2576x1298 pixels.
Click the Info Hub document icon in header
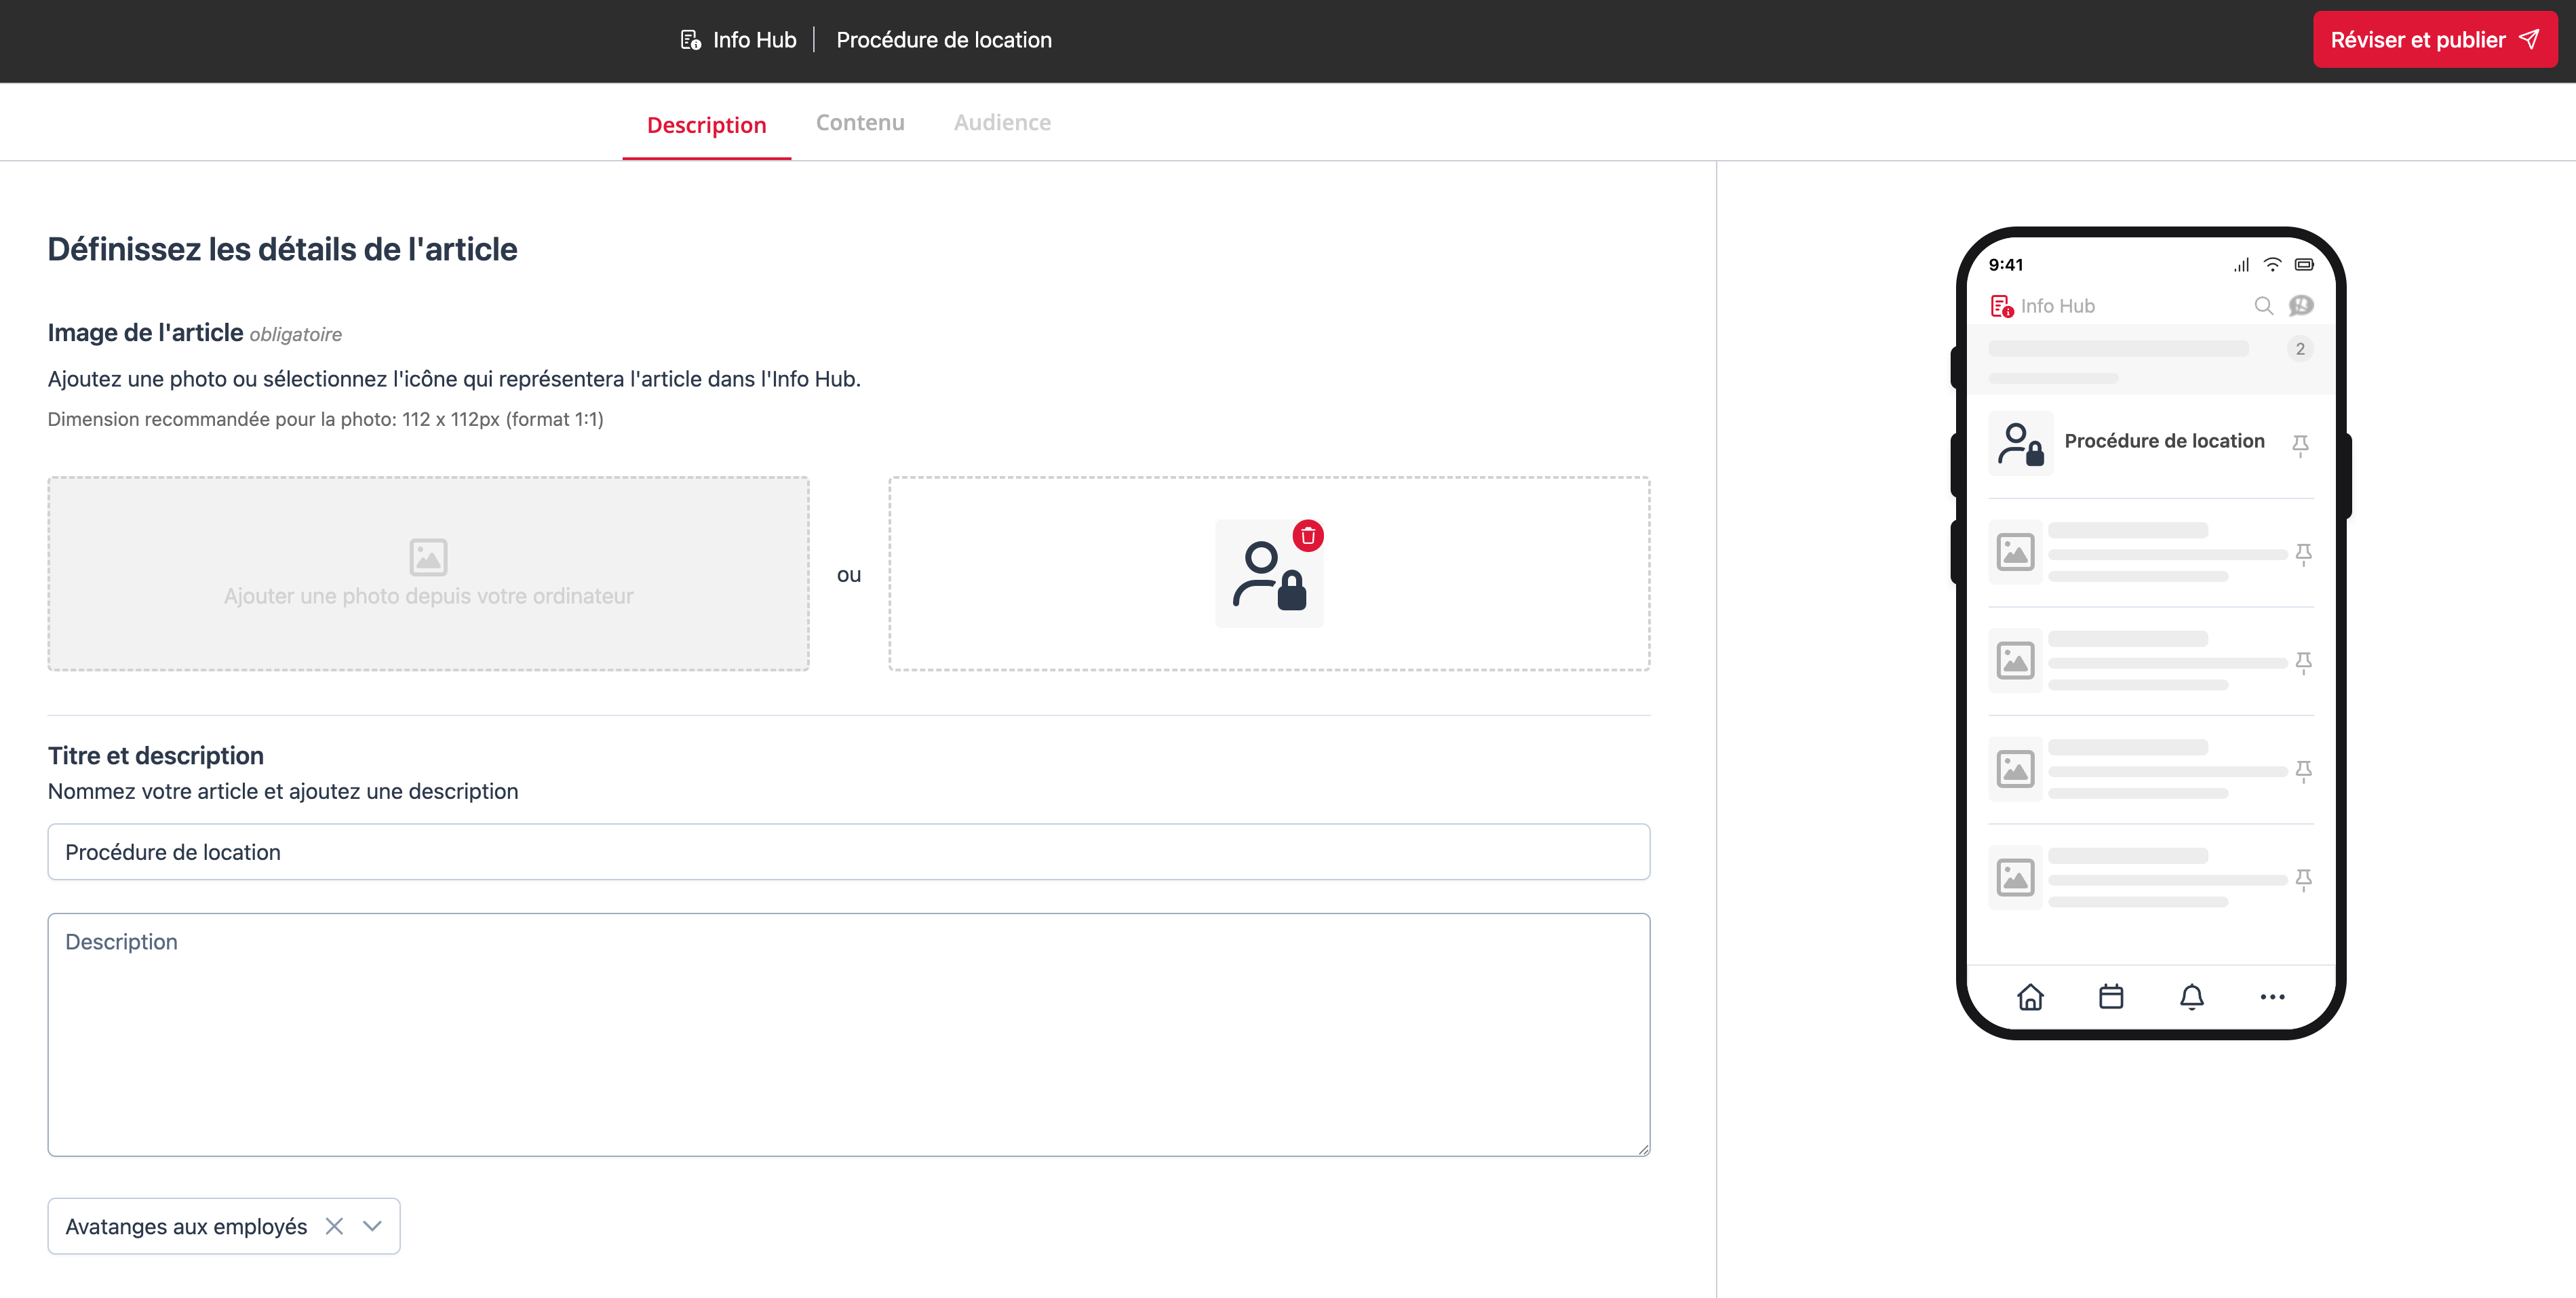(690, 40)
